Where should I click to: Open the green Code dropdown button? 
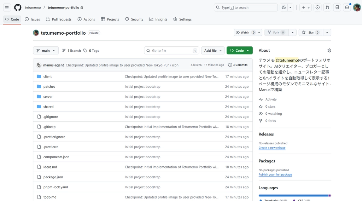[x=239, y=51]
